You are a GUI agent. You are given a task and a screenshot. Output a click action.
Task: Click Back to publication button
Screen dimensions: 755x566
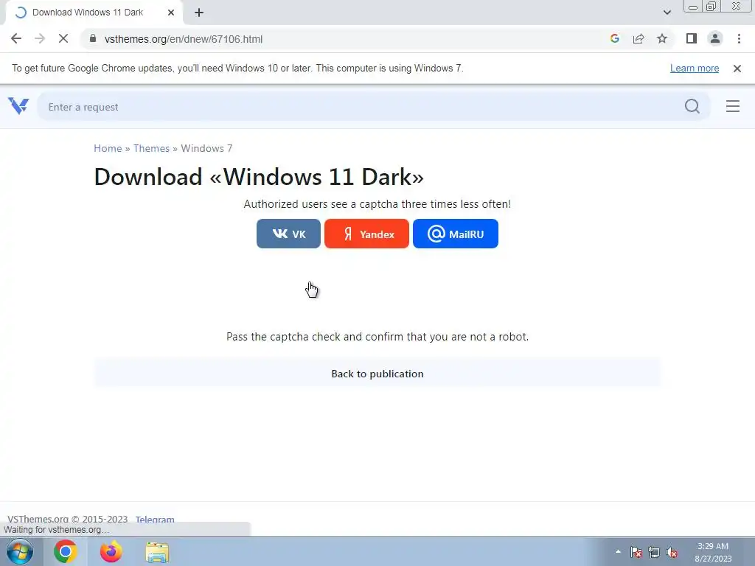[x=377, y=374]
